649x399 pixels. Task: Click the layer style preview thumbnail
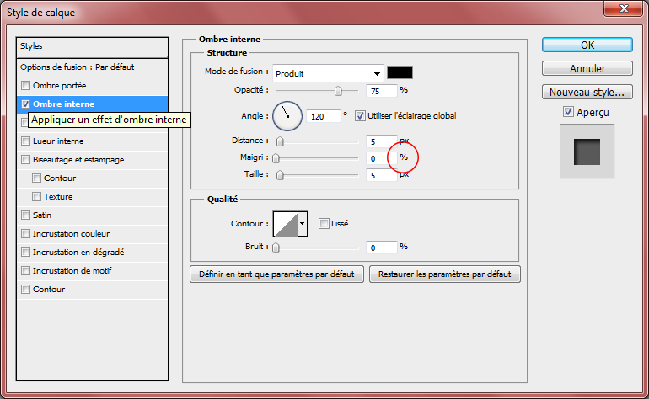point(587,152)
